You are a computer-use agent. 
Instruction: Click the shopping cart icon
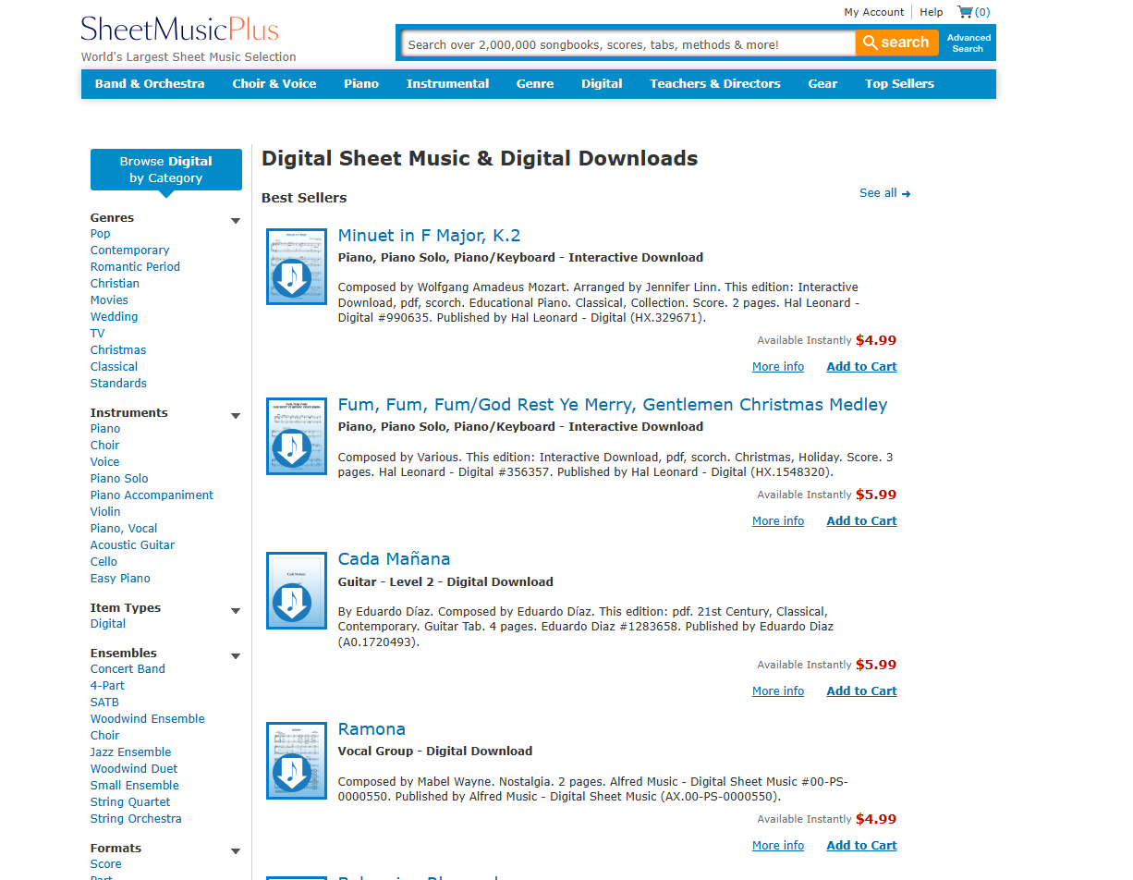click(x=966, y=12)
